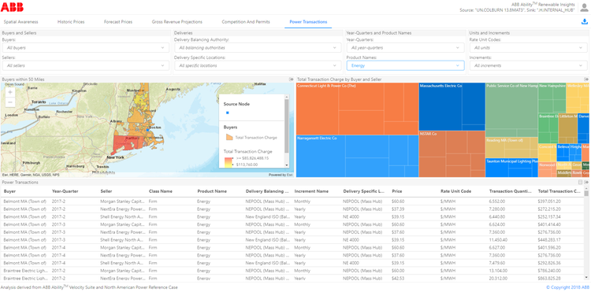Zoom in on the map
Viewport: 591px width, 292px height.
9,92
